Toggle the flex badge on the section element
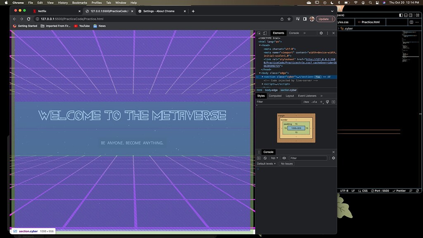423x238 pixels. tap(318, 76)
